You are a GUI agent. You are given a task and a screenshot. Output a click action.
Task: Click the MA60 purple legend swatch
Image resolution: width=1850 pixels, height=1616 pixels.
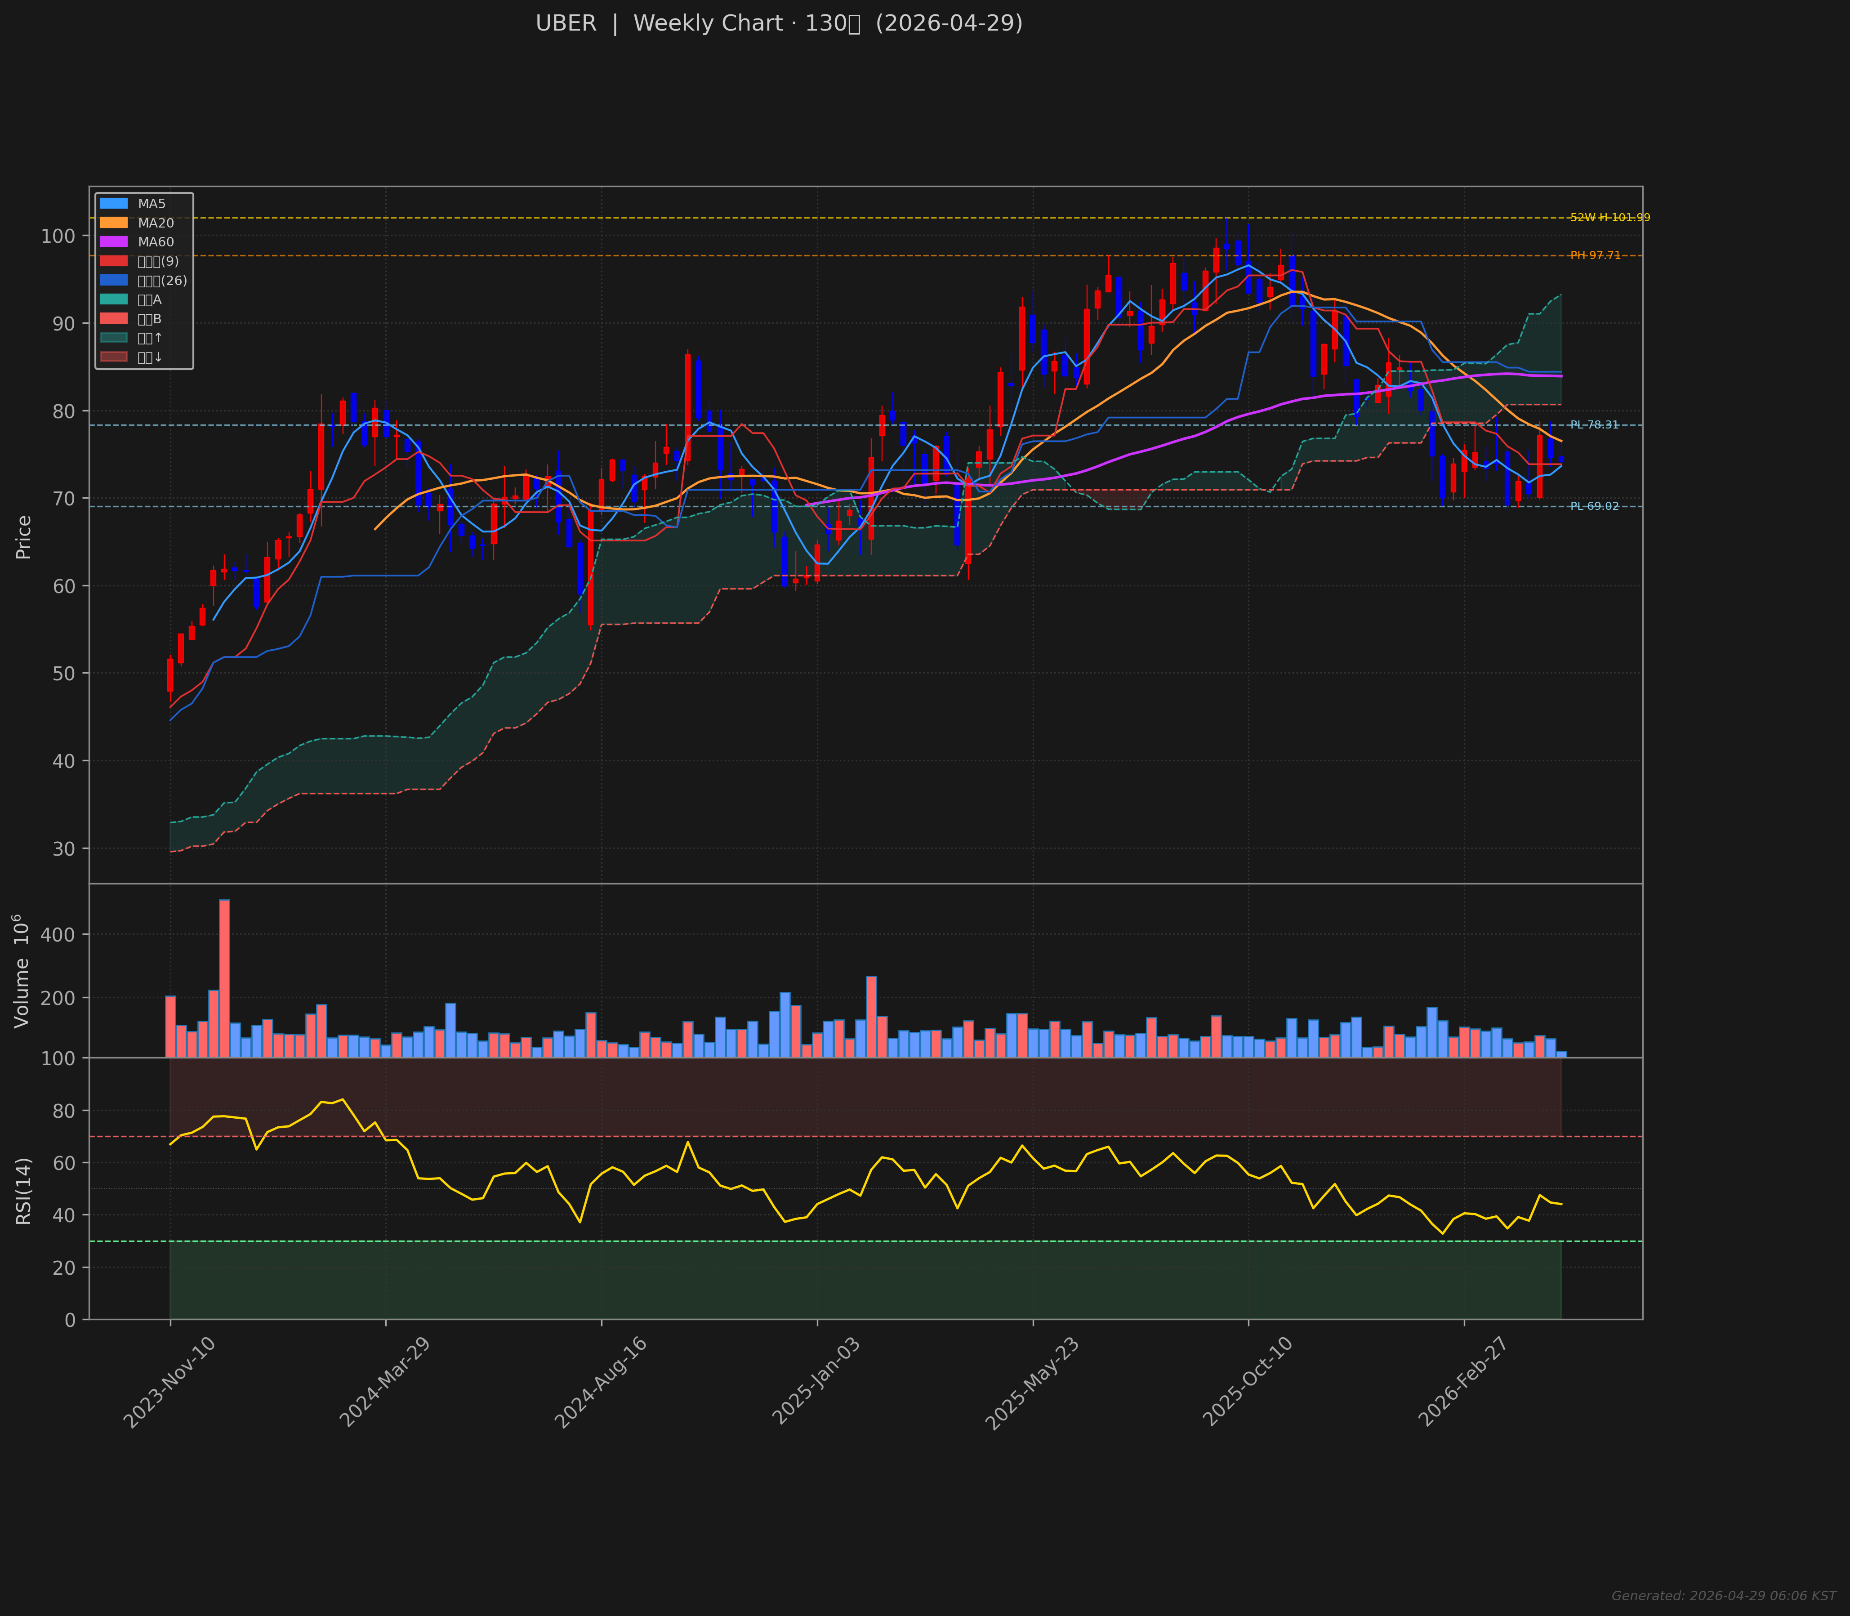pyautogui.click(x=114, y=241)
